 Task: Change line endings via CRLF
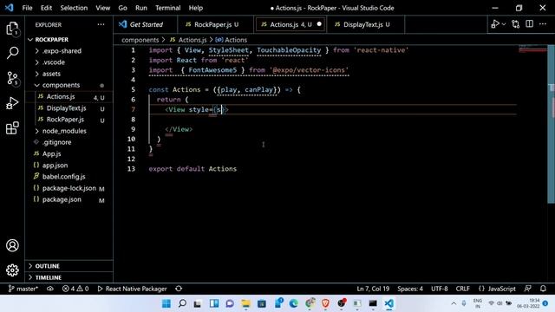(462, 289)
